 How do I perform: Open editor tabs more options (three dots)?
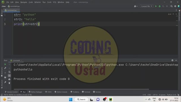click(x=176, y=10)
